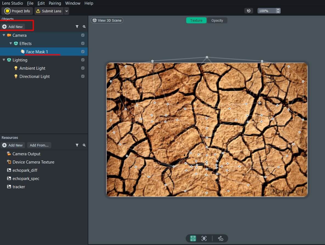Image resolution: width=325 pixels, height=245 pixels.
Task: Increase zoom with the stepper up arrow
Action: click(x=278, y=10)
